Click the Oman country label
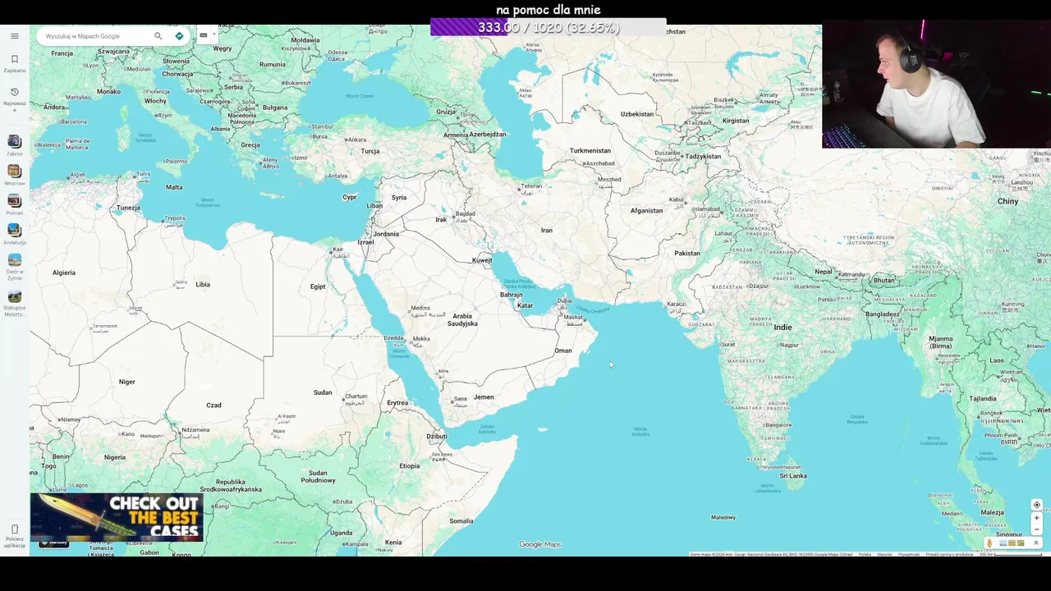 coord(562,350)
